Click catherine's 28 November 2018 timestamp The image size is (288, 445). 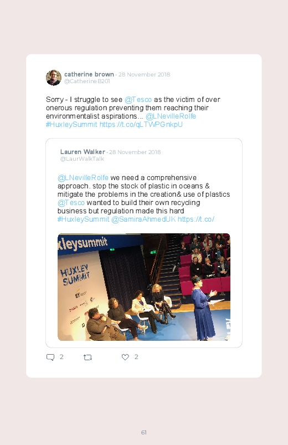pyautogui.click(x=144, y=74)
